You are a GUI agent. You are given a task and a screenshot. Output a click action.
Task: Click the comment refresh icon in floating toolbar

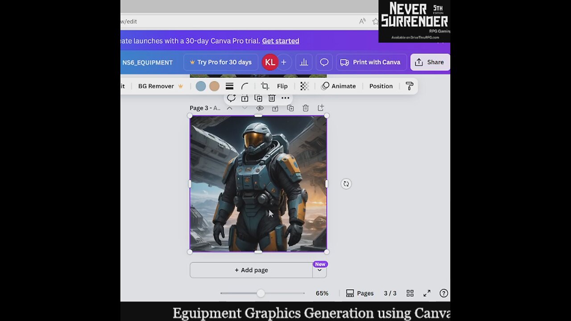tap(231, 98)
